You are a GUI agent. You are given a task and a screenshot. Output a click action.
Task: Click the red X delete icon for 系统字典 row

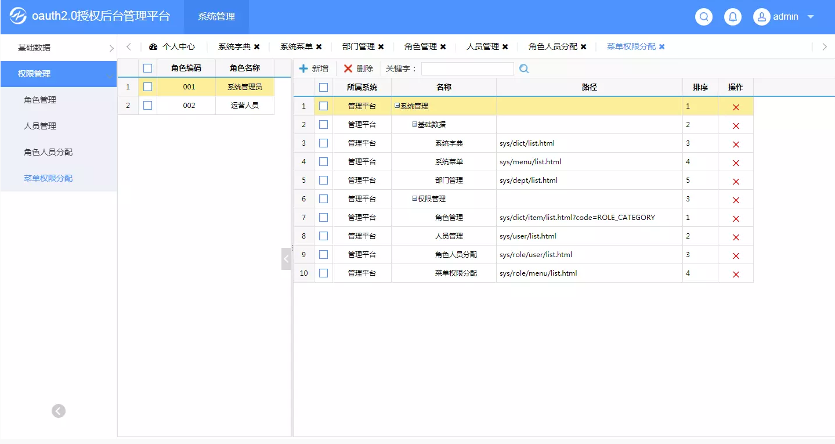(x=736, y=145)
